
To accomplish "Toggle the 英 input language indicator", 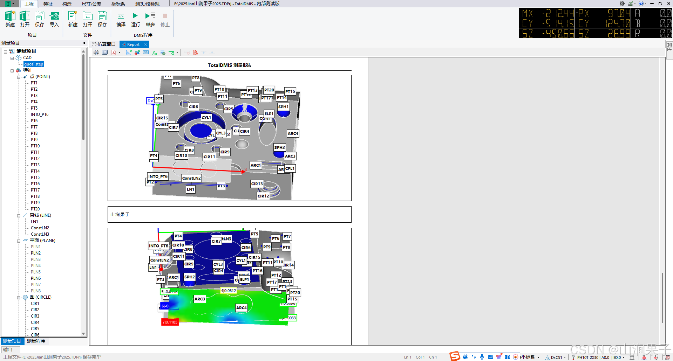I will coord(465,357).
